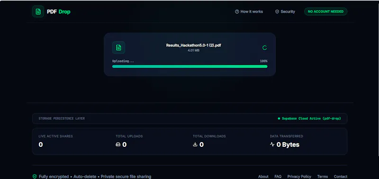This screenshot has height=179, width=379.
Task: Click the STORAGE PERSISTENCE LAYER label
Action: [62, 118]
